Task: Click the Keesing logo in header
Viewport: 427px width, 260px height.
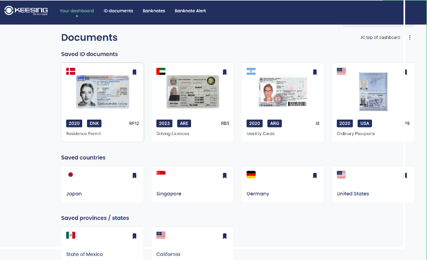Action: point(26,11)
